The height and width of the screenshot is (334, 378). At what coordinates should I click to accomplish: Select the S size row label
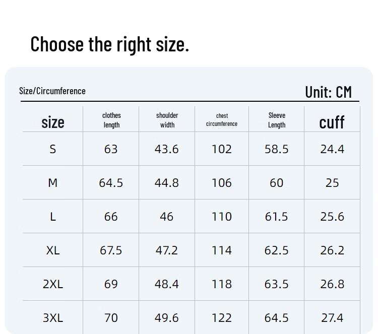tap(53, 149)
